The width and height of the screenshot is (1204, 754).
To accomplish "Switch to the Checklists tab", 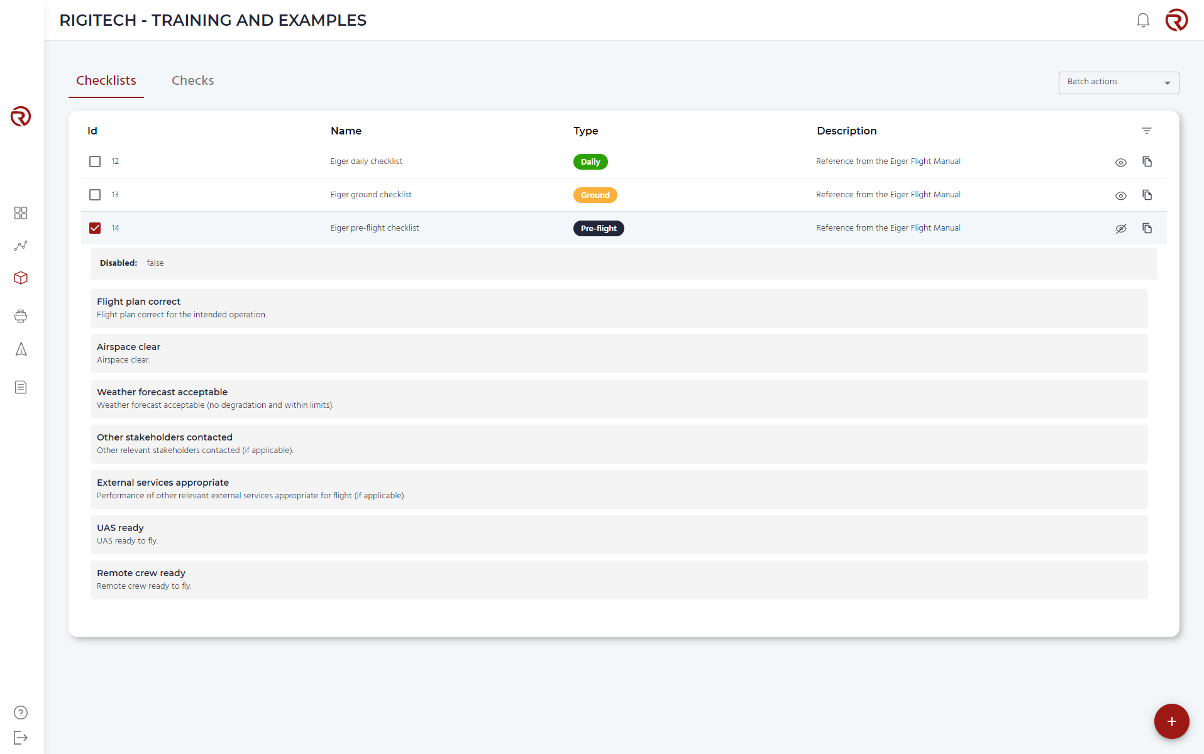I will click(106, 80).
